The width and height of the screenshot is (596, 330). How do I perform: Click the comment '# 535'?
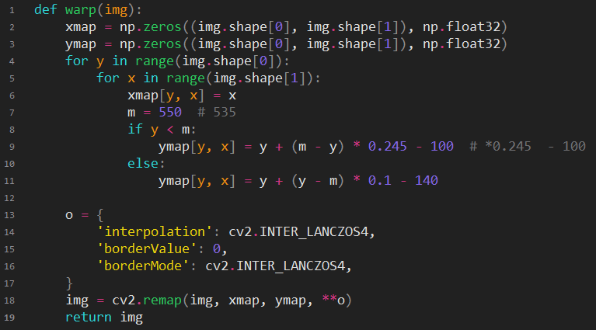pyautogui.click(x=217, y=113)
